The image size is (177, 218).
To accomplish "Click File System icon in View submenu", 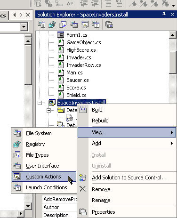I will point(17,133).
